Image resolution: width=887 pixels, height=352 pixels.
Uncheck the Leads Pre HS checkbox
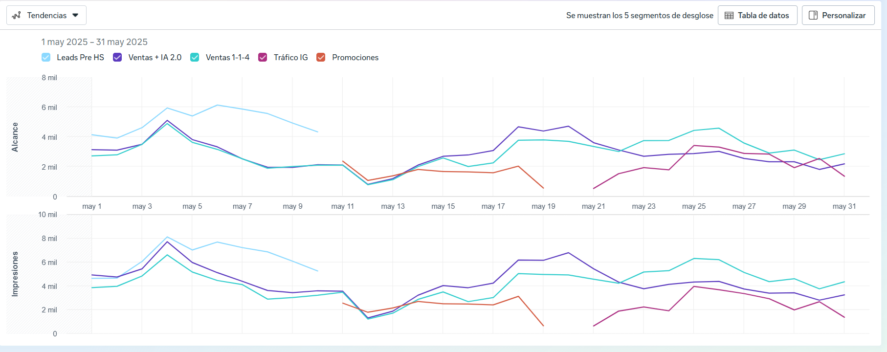coord(46,57)
